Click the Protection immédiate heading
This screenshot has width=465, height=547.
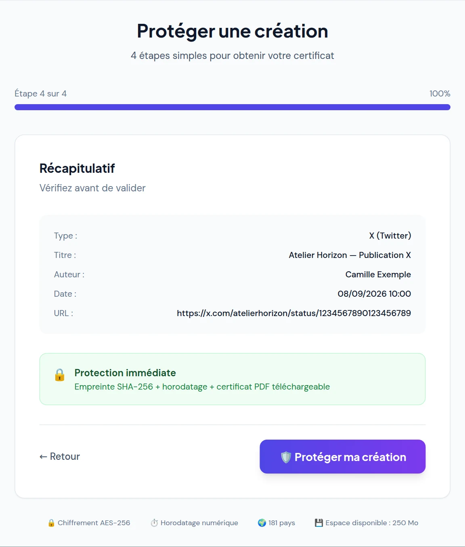pyautogui.click(x=125, y=373)
